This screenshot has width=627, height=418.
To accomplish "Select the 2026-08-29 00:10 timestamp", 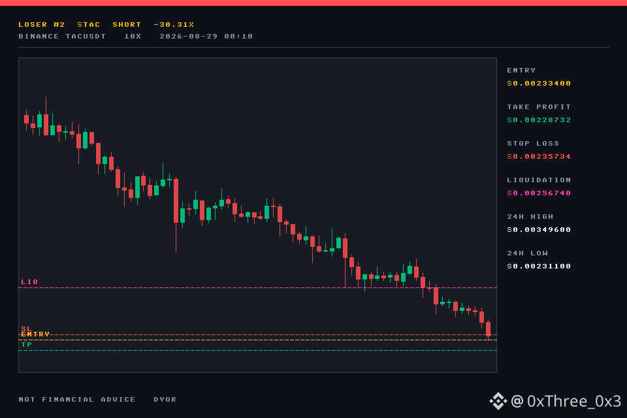I will point(206,37).
